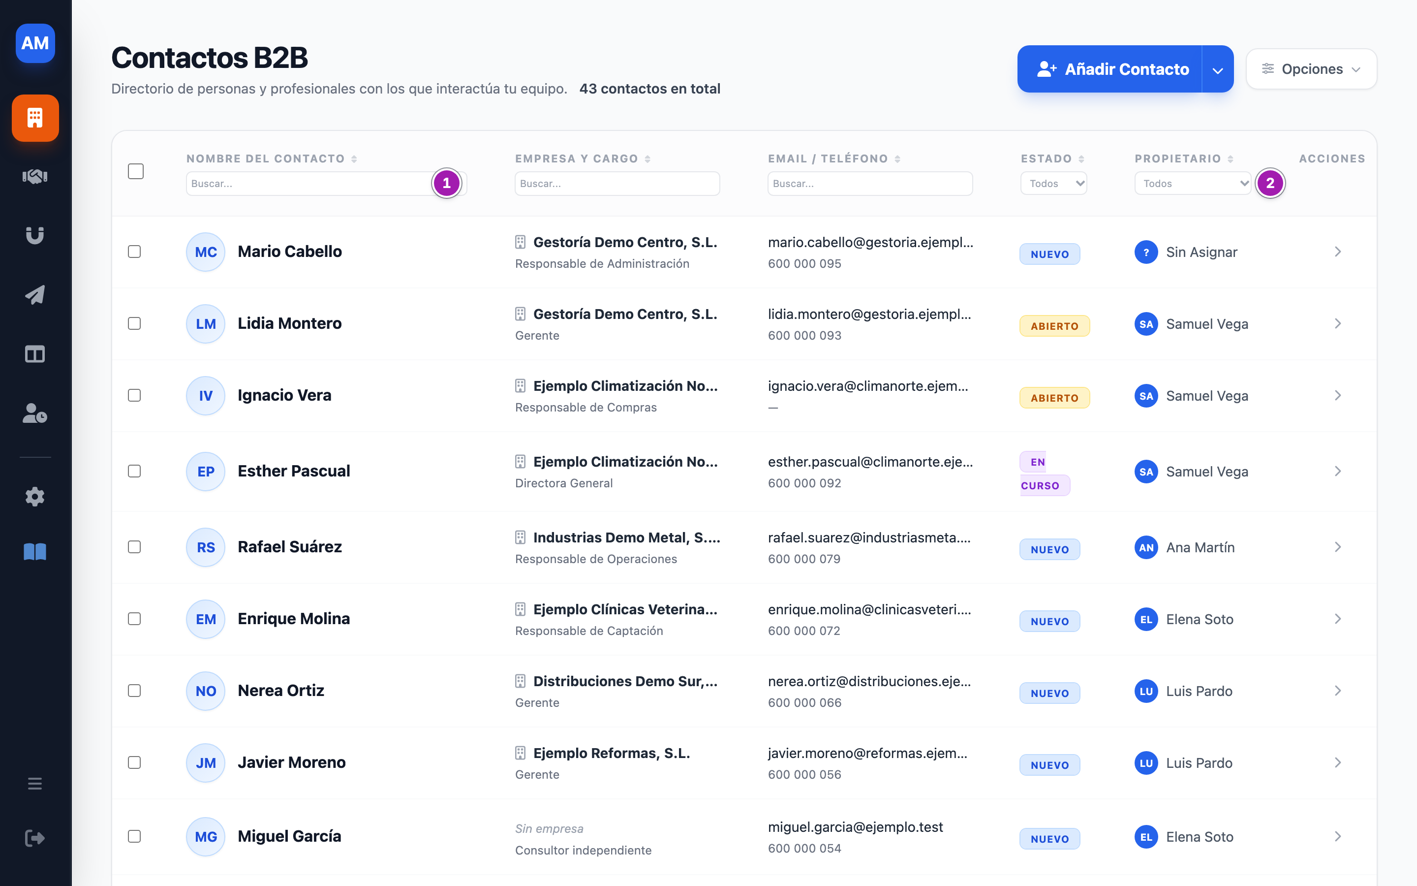Select Lidia Montero's row checkbox
Screen dimensions: 1417x886
pyautogui.click(x=135, y=323)
